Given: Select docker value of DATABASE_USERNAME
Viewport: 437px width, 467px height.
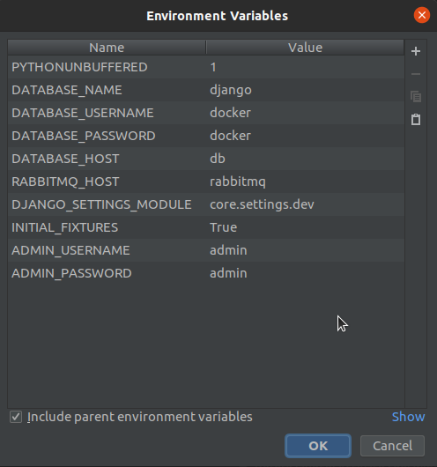Looking at the screenshot, I should [305, 113].
